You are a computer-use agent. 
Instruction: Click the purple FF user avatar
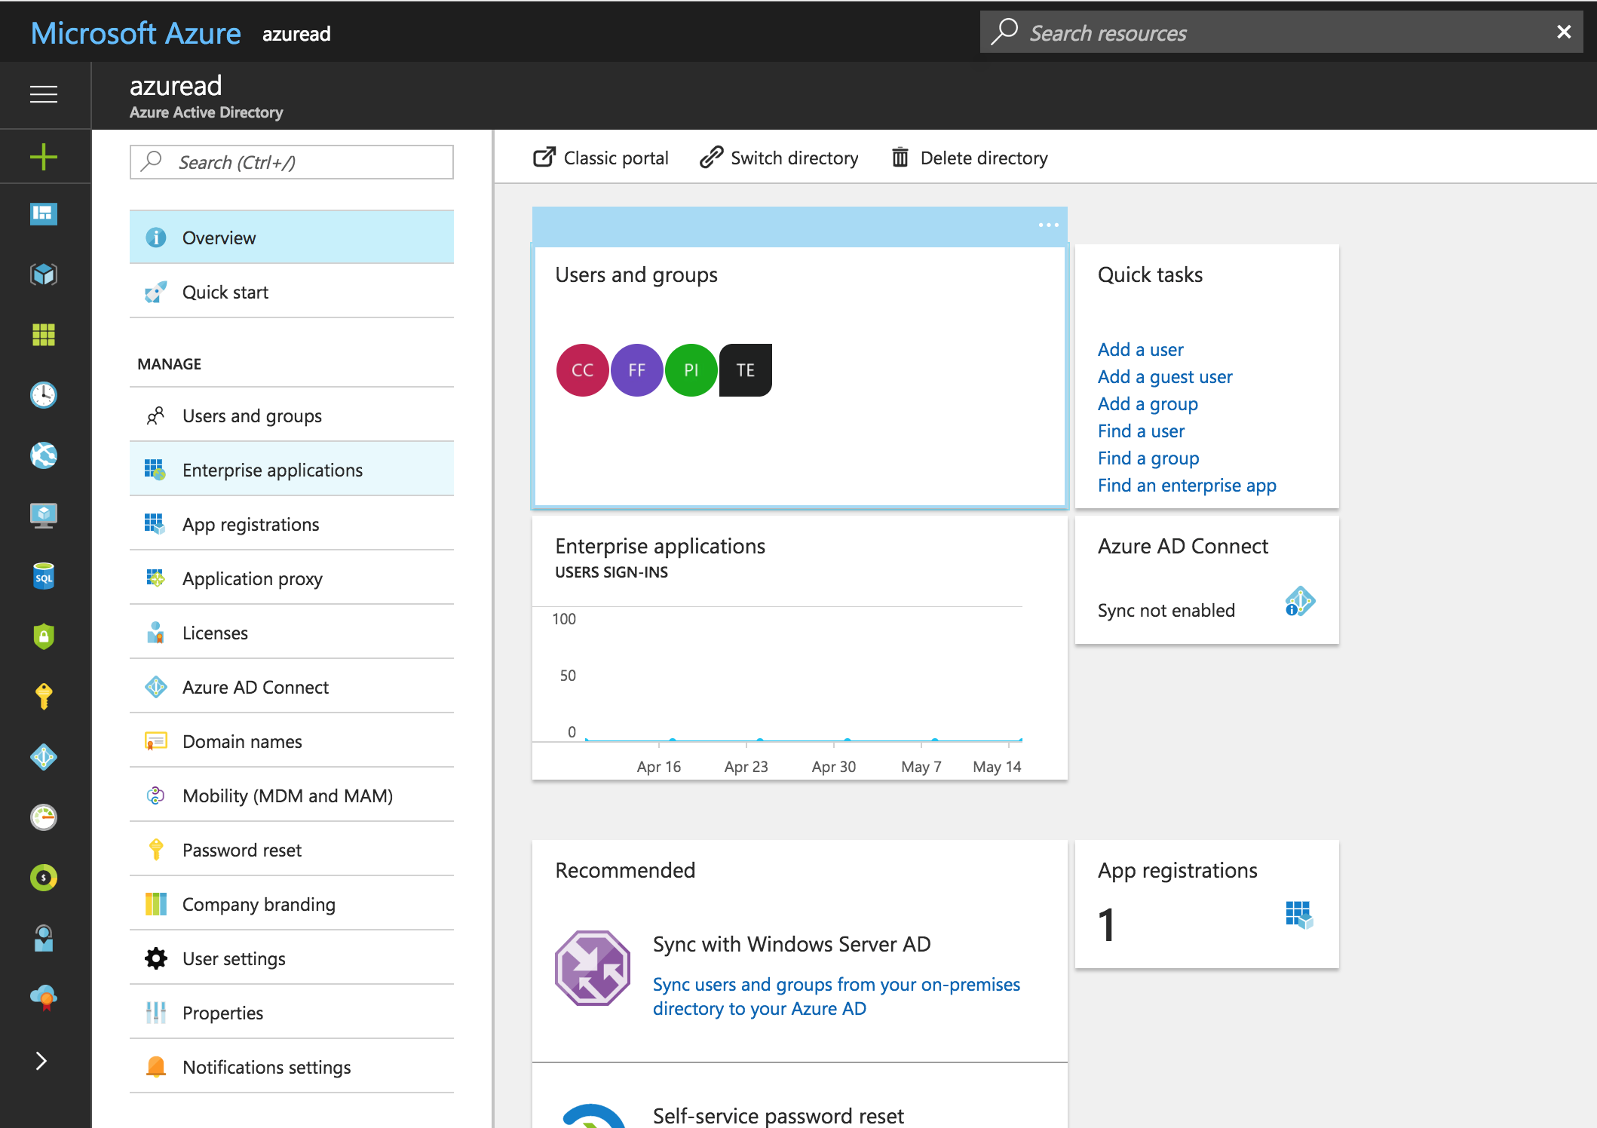click(637, 369)
